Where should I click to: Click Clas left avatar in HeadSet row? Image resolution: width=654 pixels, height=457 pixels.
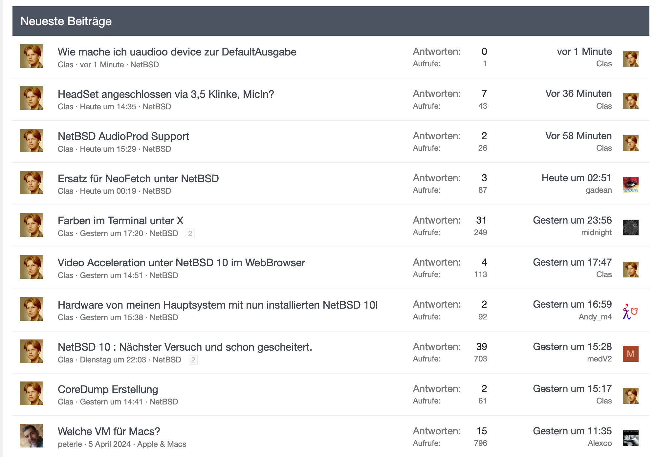(x=32, y=98)
